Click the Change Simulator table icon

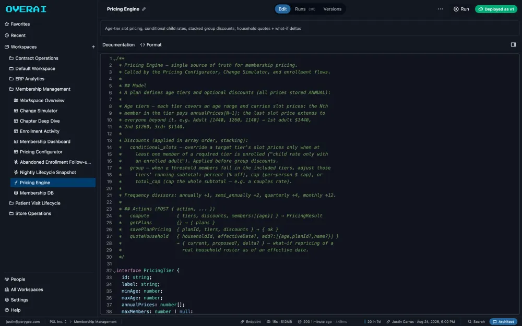[16, 111]
